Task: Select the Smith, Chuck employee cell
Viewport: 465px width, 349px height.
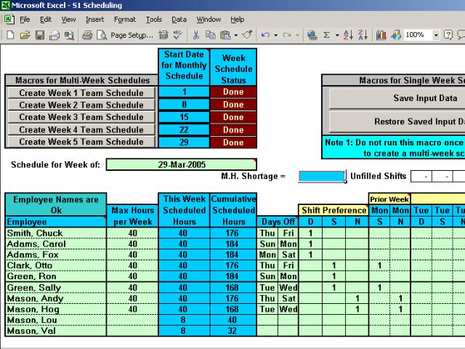Action: point(56,233)
